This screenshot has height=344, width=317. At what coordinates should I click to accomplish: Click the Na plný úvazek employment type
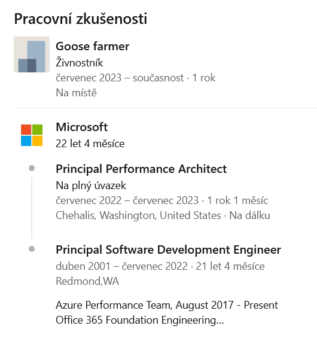point(91,185)
